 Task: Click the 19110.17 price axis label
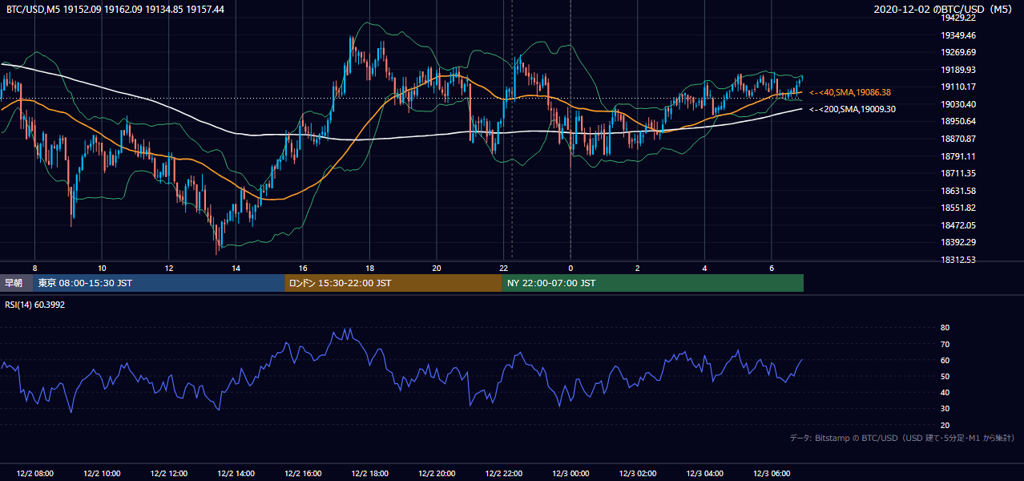tap(958, 87)
